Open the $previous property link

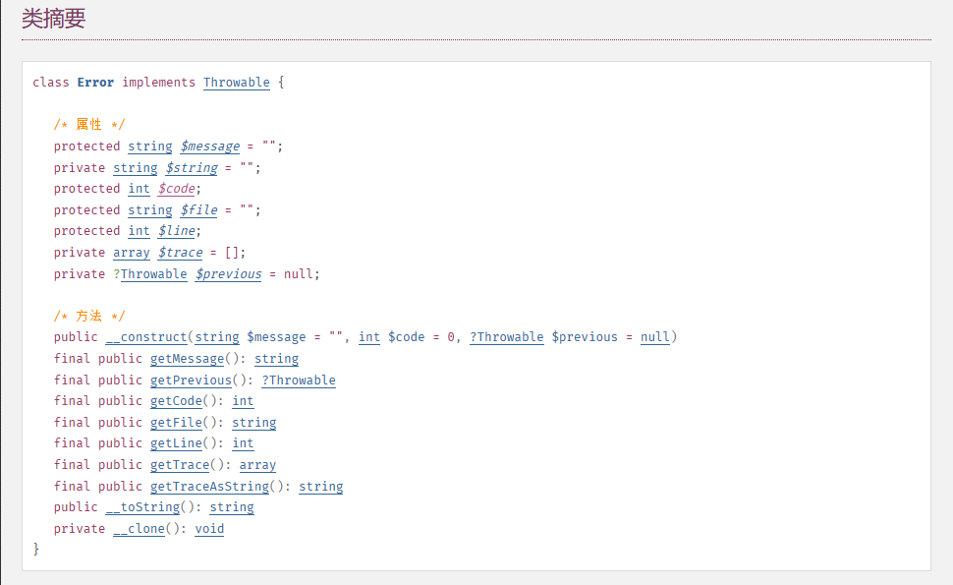point(228,274)
